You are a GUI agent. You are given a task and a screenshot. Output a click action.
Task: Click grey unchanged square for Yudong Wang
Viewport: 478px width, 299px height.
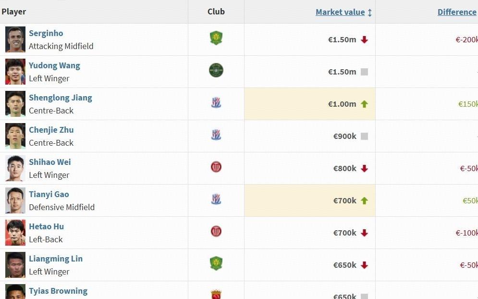click(364, 72)
